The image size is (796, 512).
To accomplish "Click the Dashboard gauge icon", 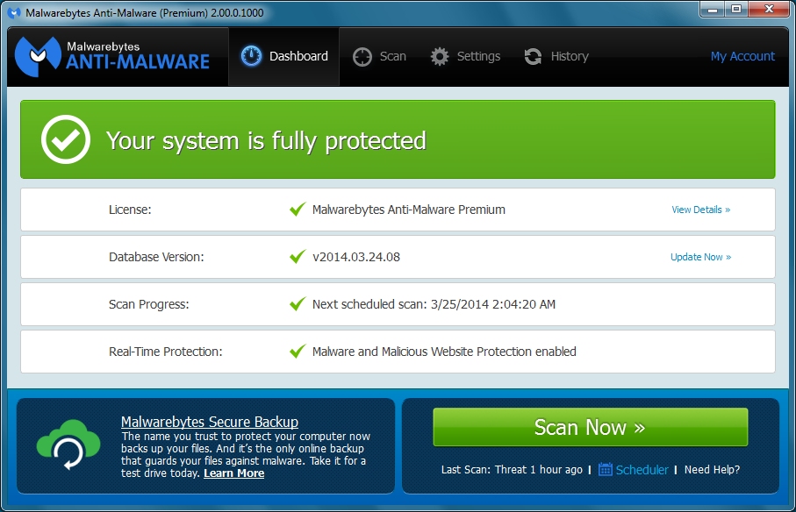I will [251, 56].
